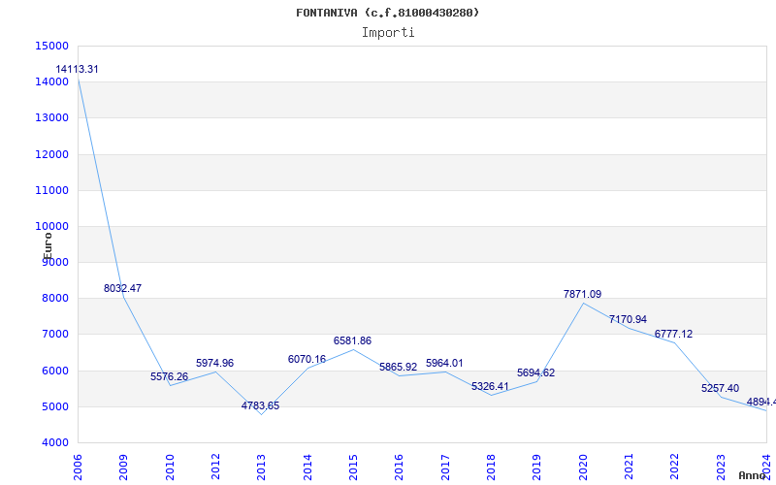
Task: Select the 2015 x-axis year label
Action: pyautogui.click(x=353, y=467)
